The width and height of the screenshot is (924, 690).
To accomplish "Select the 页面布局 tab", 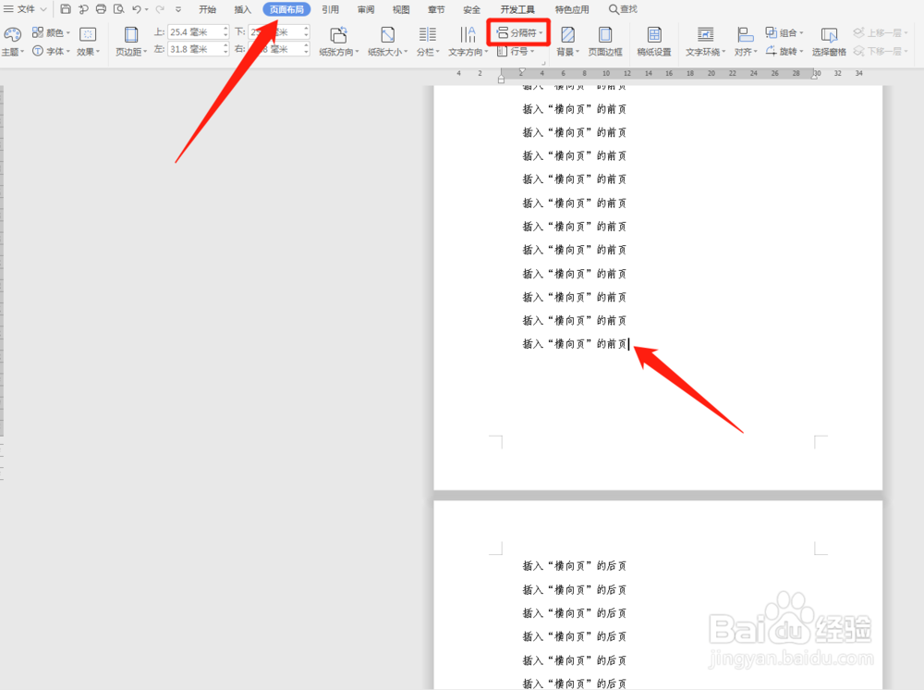I will [x=286, y=9].
